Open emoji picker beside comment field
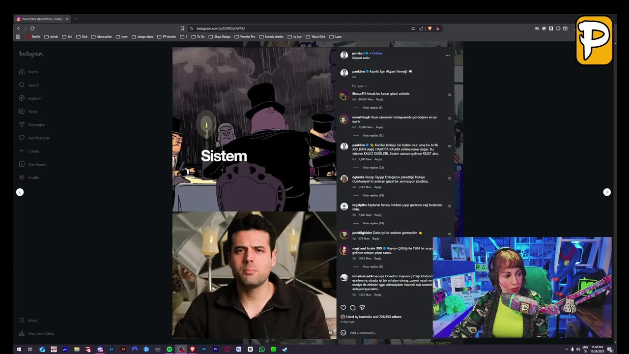The height and width of the screenshot is (354, 629). pyautogui.click(x=343, y=333)
